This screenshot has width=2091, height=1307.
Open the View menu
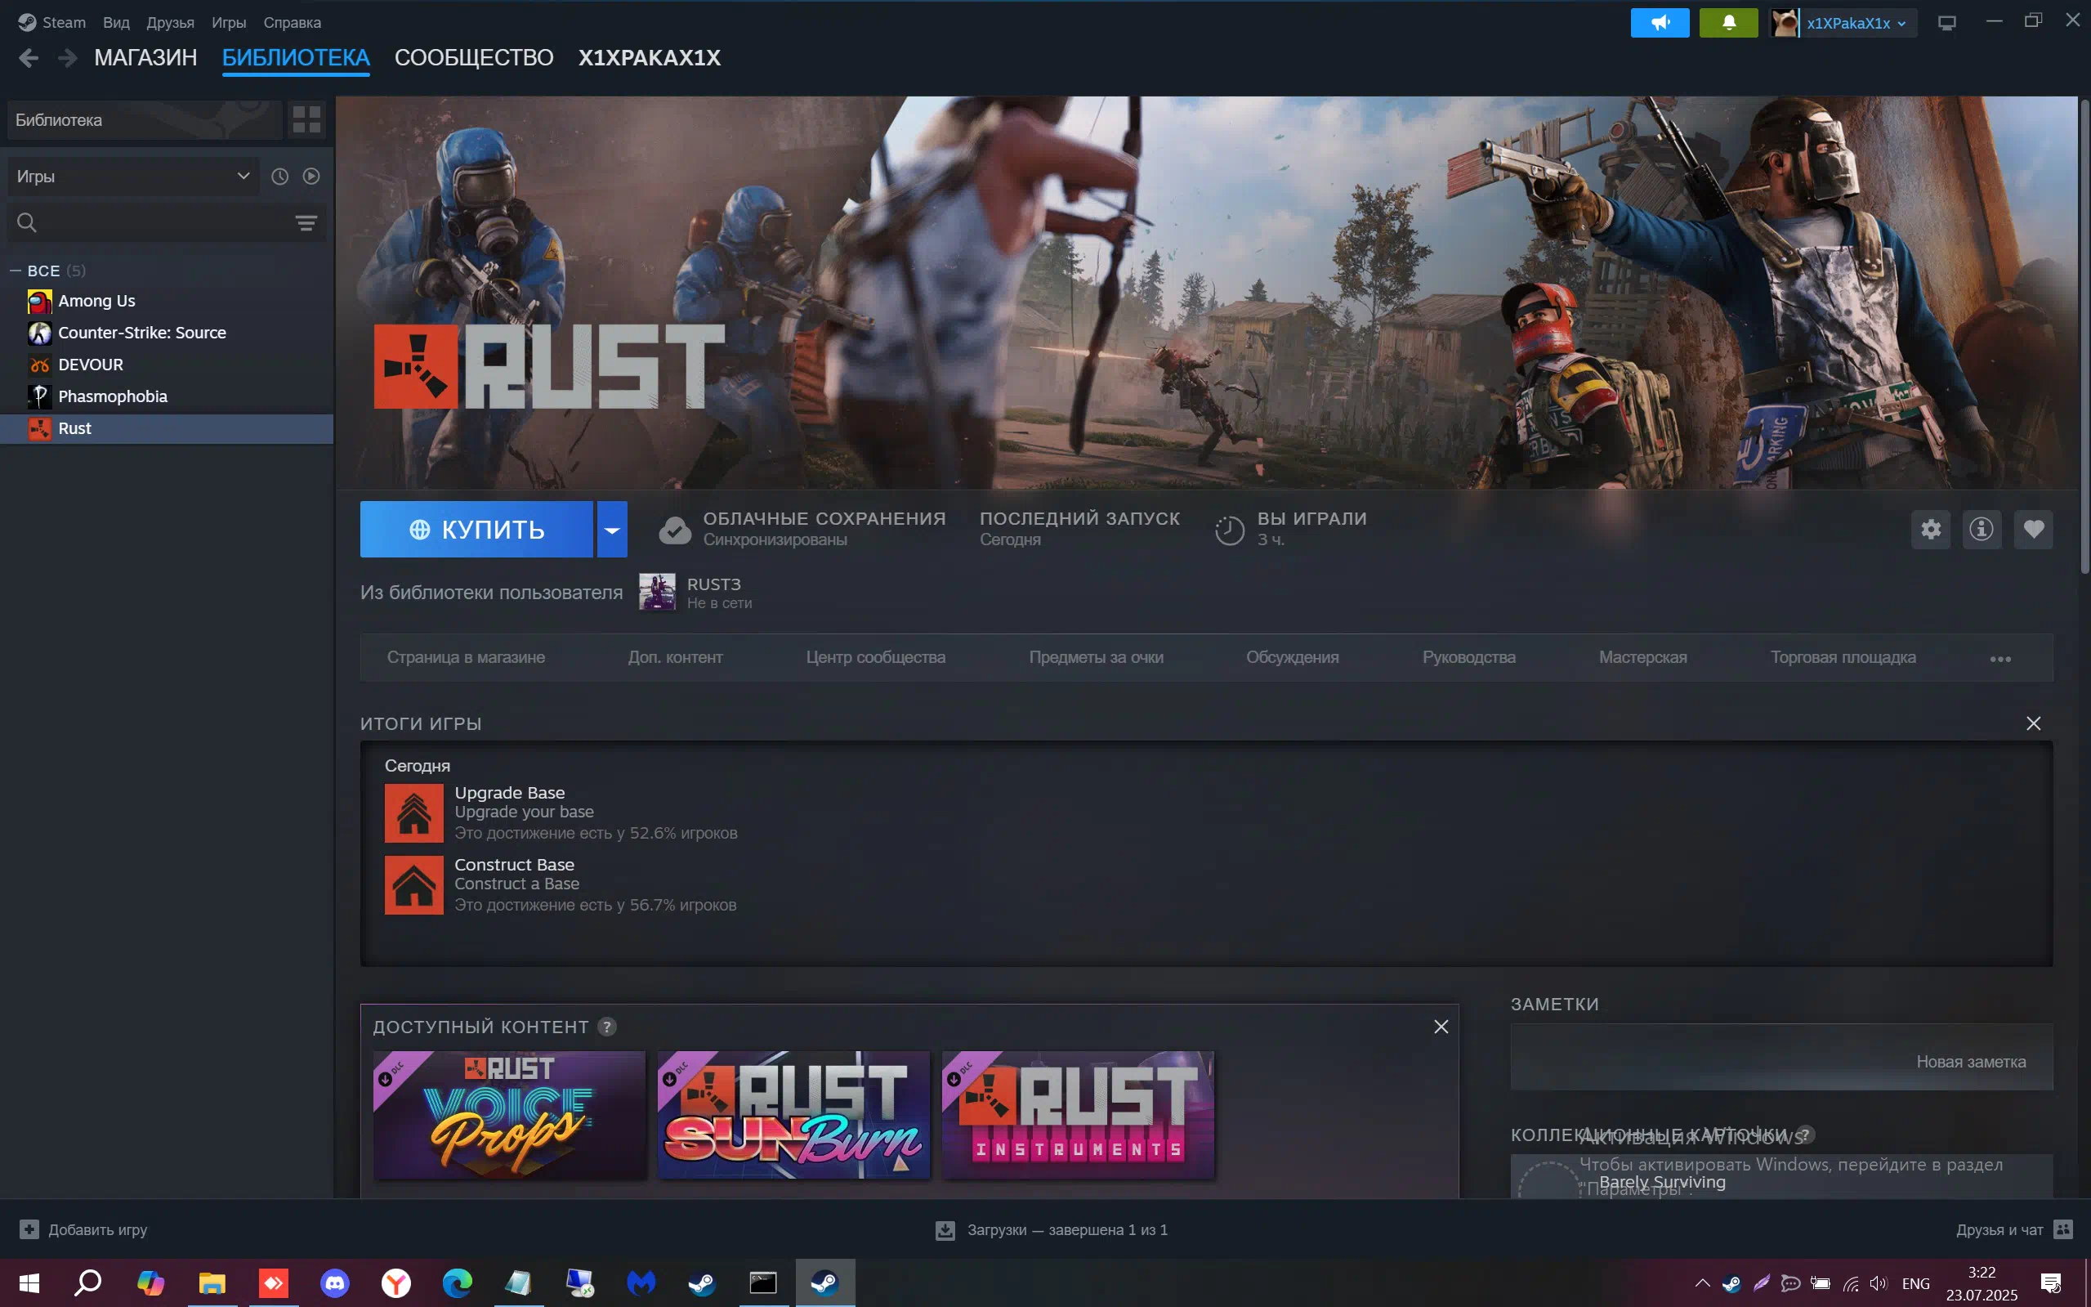[116, 22]
